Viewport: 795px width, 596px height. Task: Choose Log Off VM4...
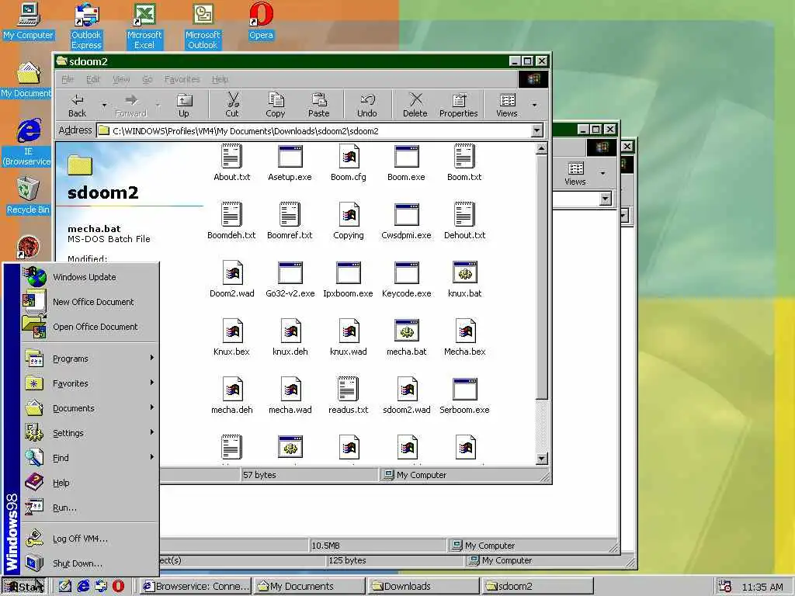90,539
